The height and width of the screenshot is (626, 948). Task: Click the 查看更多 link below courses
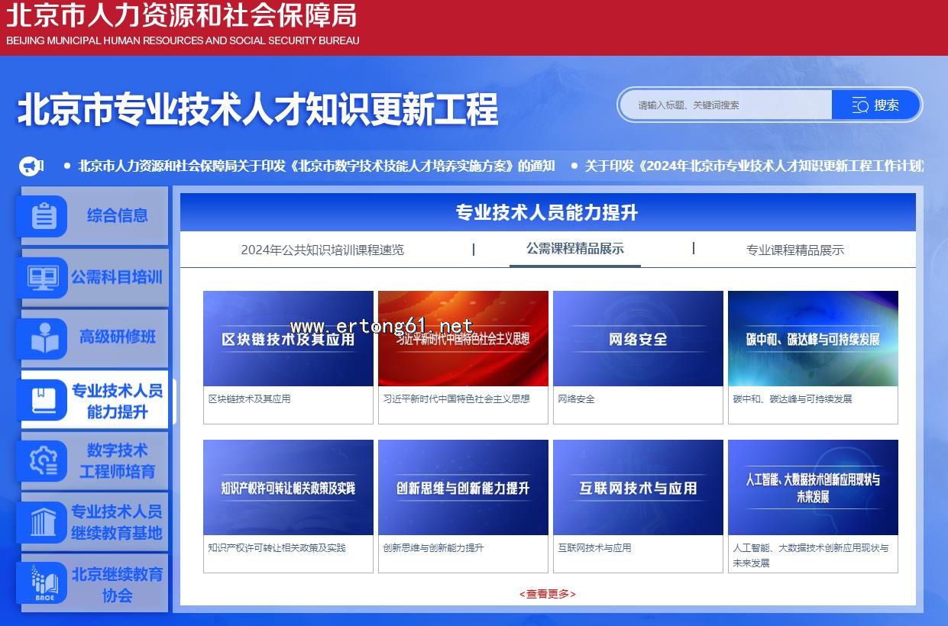pos(547,594)
